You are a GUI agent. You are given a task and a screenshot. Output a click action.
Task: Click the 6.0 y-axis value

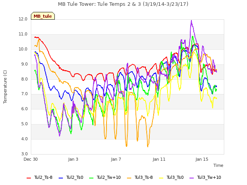(x=24, y=109)
